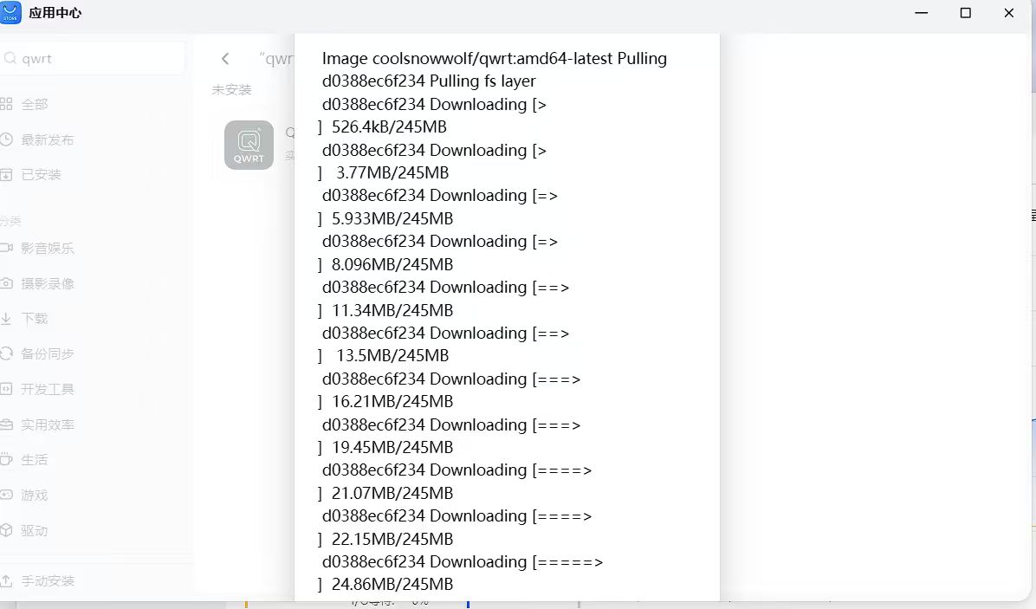Click the 全部 grid icon
Image resolution: width=1036 pixels, height=609 pixels.
coord(7,104)
